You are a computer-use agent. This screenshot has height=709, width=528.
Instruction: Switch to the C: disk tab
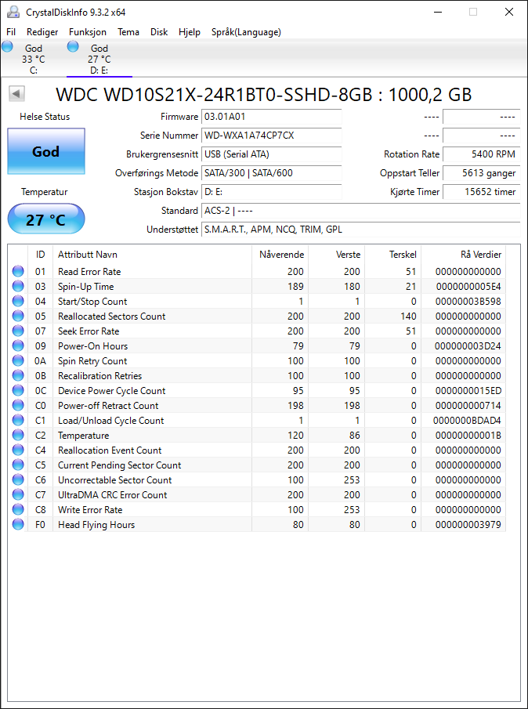coord(34,59)
